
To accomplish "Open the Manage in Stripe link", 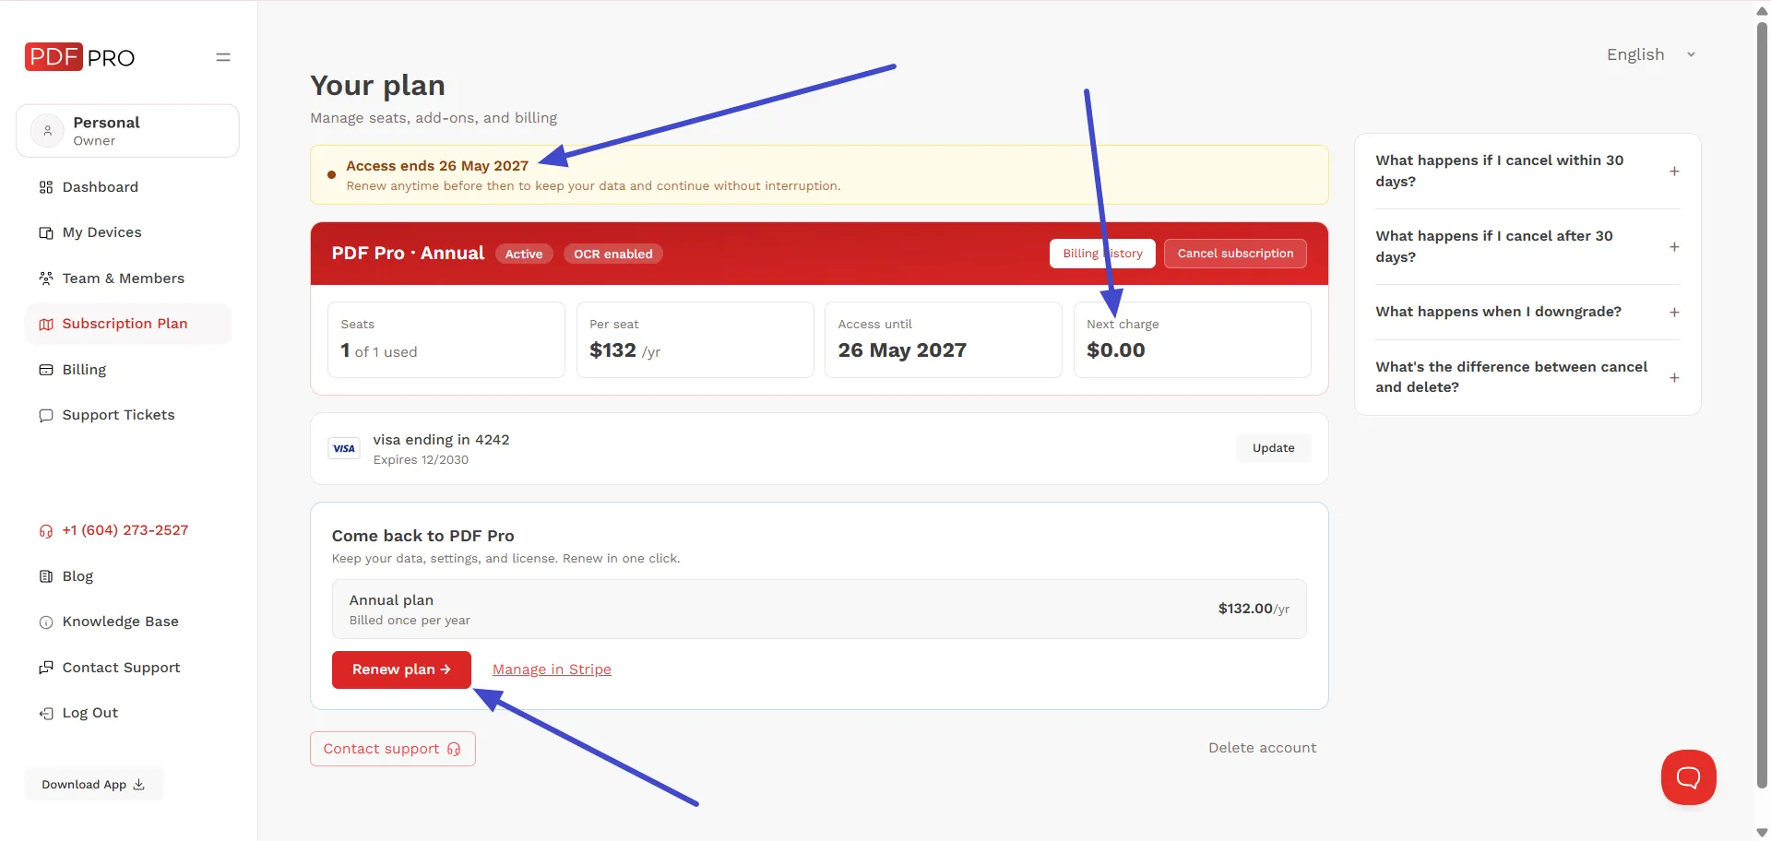I will [x=552, y=669].
